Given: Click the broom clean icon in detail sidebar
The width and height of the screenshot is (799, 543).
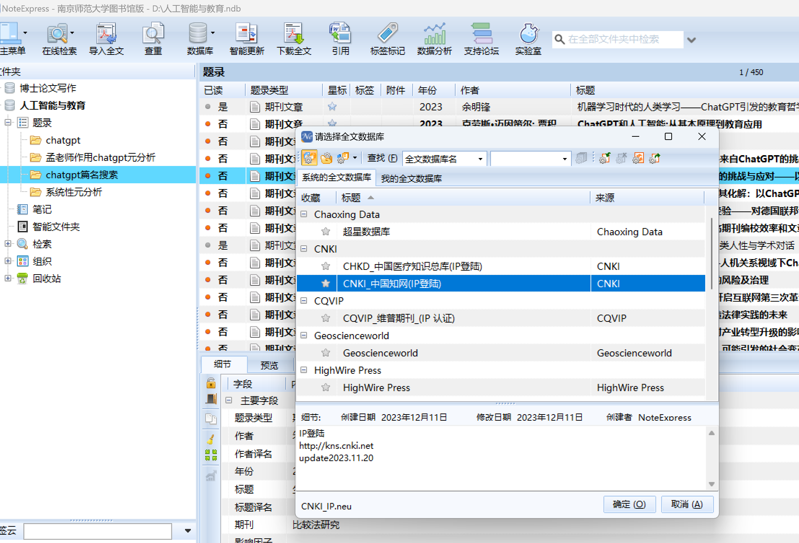Looking at the screenshot, I should [211, 439].
